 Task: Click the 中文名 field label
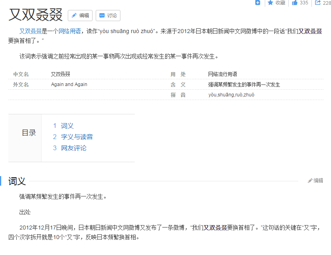21,74
